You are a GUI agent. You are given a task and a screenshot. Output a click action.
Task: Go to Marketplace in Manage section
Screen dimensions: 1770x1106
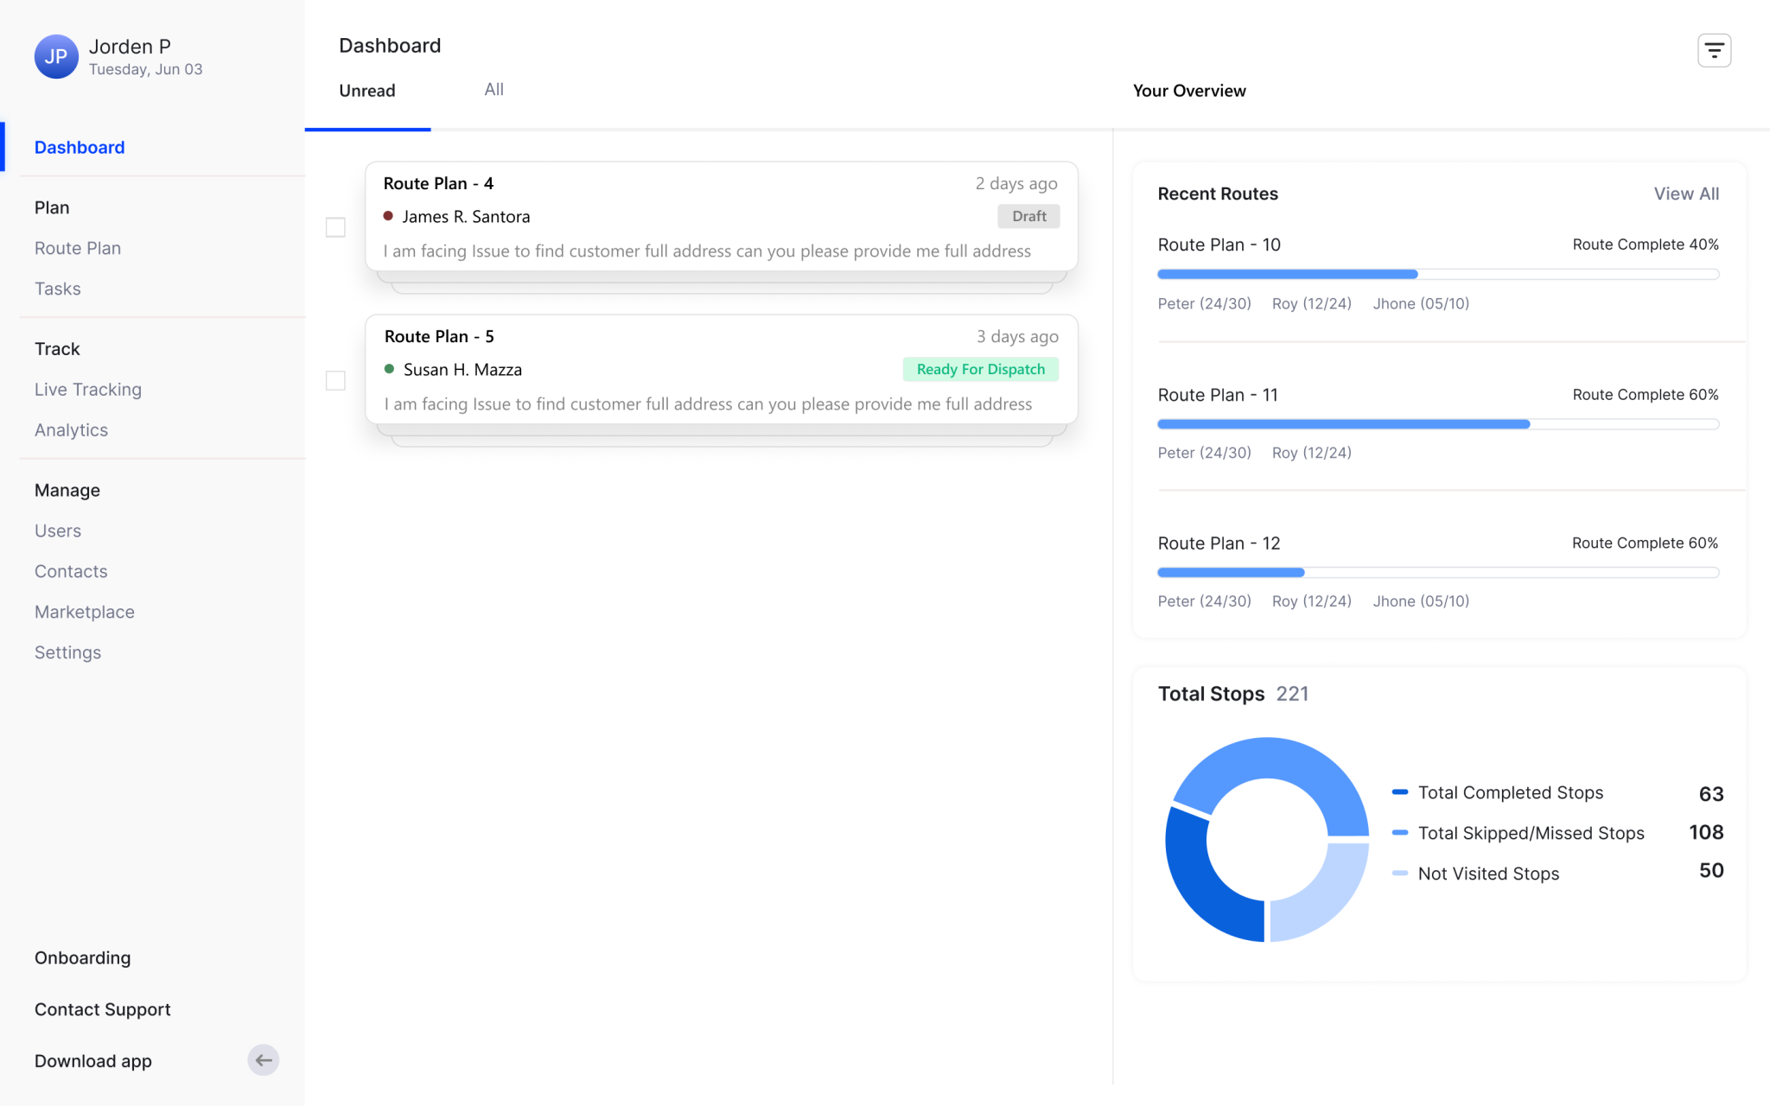click(x=85, y=612)
